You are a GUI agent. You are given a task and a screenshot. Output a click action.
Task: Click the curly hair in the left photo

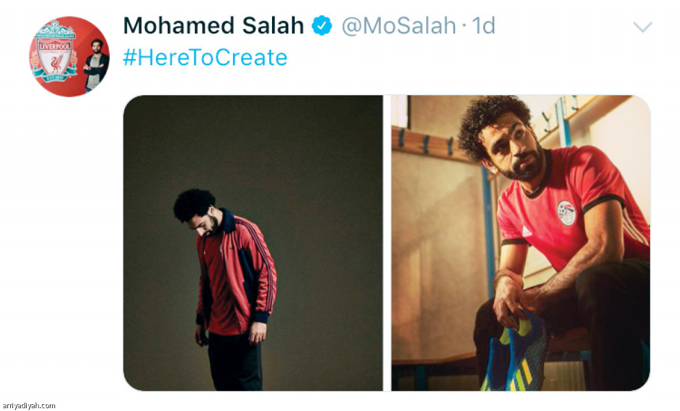194,203
